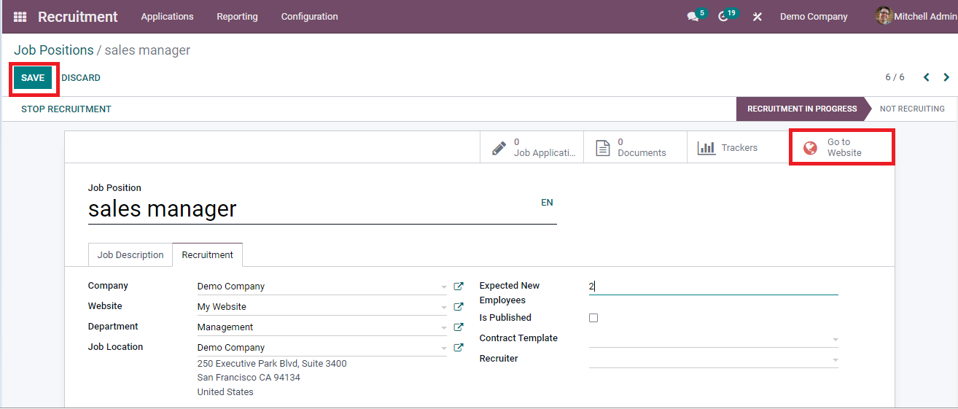Click Stop Recruitment button

point(66,109)
